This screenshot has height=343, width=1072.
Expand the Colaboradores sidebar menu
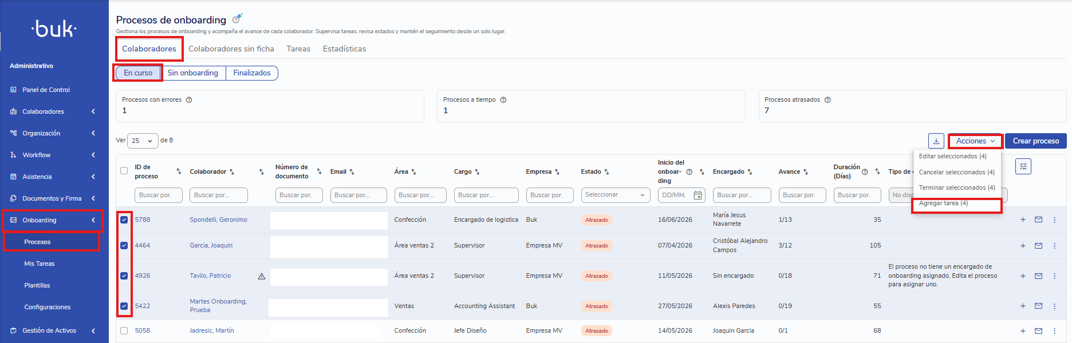pyautogui.click(x=54, y=111)
